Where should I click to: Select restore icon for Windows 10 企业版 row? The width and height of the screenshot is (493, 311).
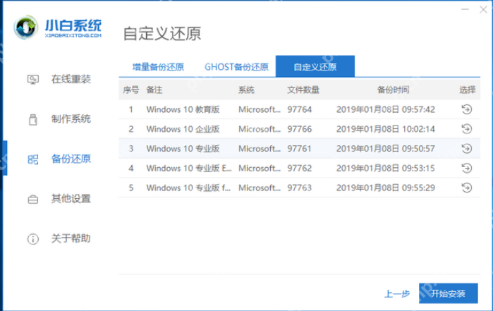(466, 129)
